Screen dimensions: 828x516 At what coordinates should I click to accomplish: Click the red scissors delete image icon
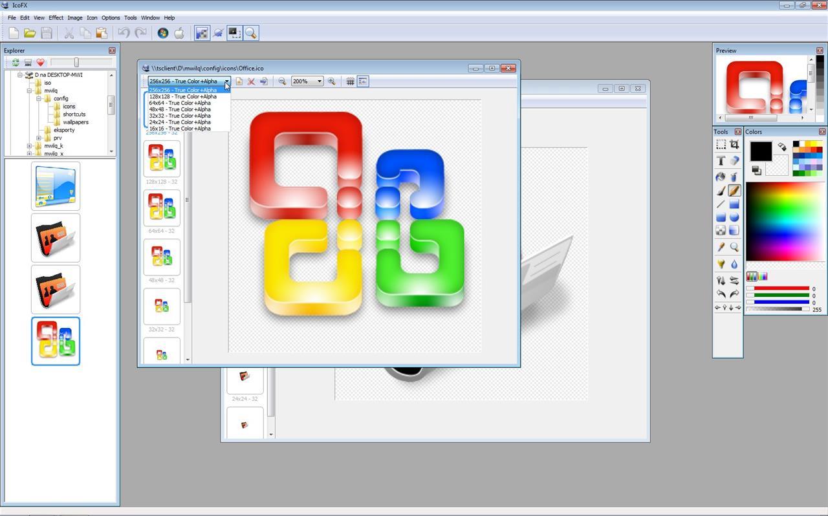[251, 81]
